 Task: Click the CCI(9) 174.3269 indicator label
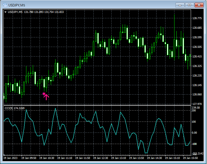click(15, 108)
